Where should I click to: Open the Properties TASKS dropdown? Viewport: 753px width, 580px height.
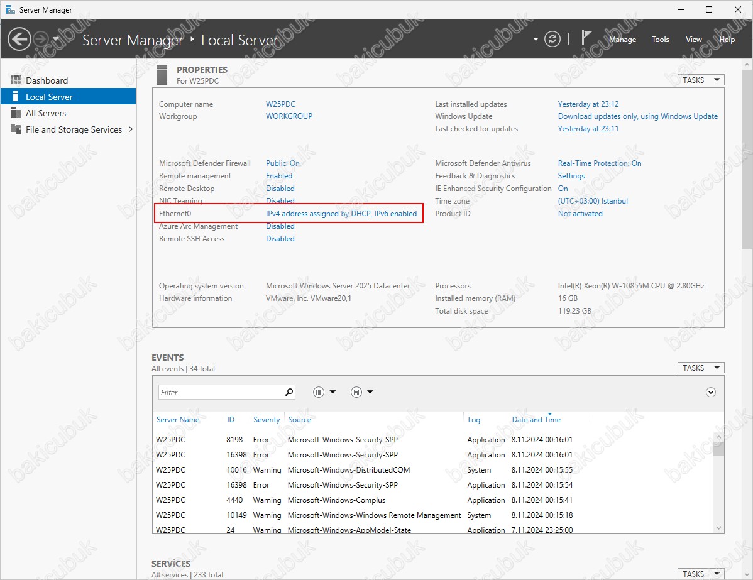click(701, 80)
